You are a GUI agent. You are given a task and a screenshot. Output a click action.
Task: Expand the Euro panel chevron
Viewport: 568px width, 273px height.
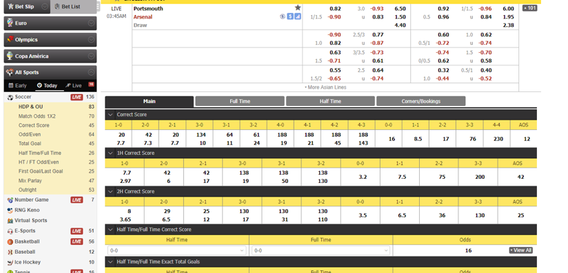point(91,23)
